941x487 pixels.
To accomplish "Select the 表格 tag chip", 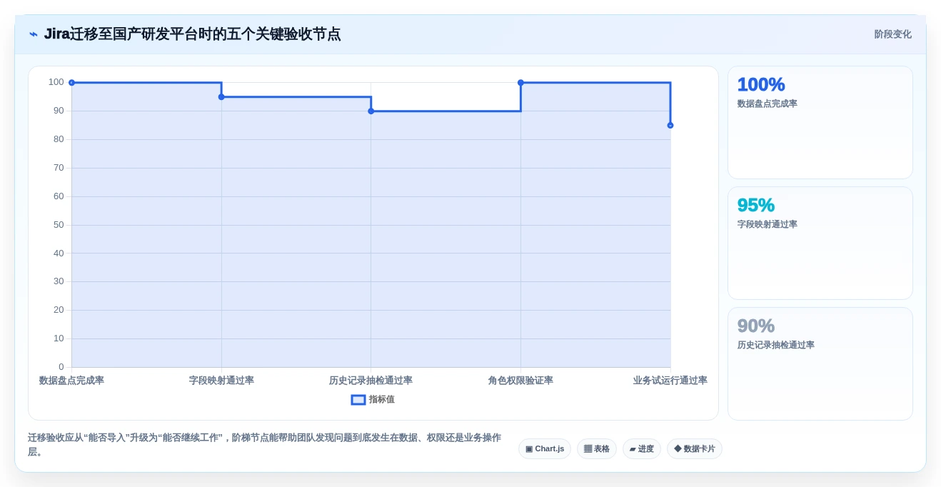I will [597, 449].
